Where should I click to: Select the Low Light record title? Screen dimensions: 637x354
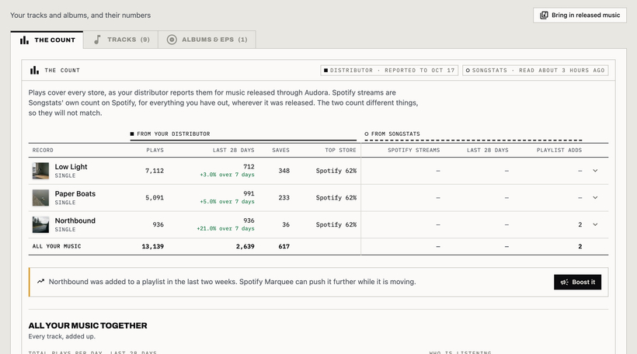tap(71, 167)
